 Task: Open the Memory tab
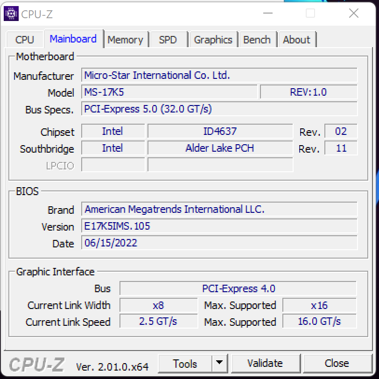pos(125,40)
